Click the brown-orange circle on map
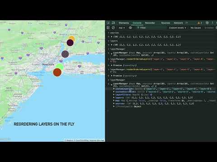 [57, 72]
